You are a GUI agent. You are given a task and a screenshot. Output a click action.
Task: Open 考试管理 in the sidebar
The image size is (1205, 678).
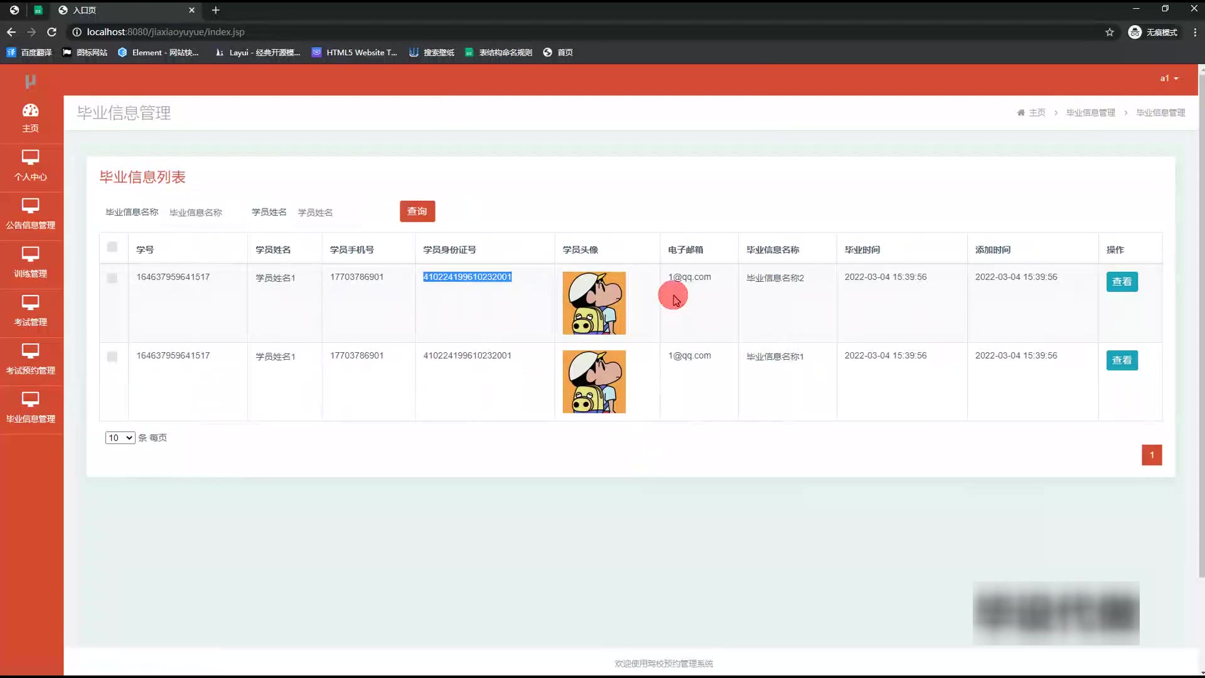tap(30, 311)
